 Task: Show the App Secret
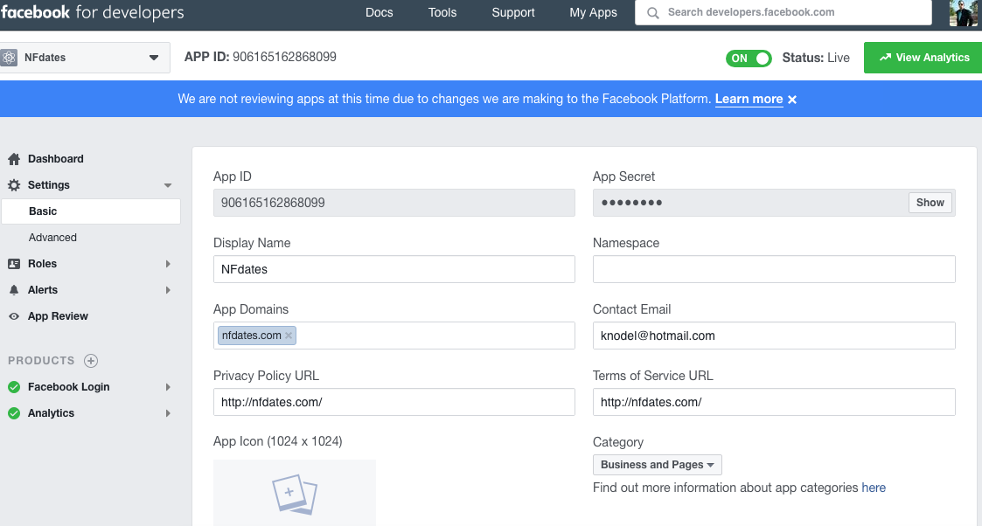[x=930, y=203]
